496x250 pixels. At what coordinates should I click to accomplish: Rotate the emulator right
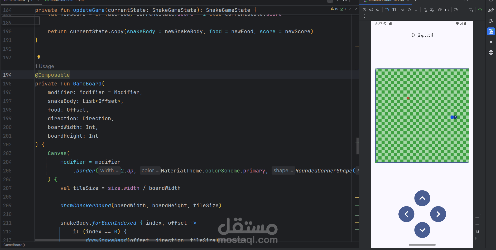pyautogui.click(x=394, y=10)
